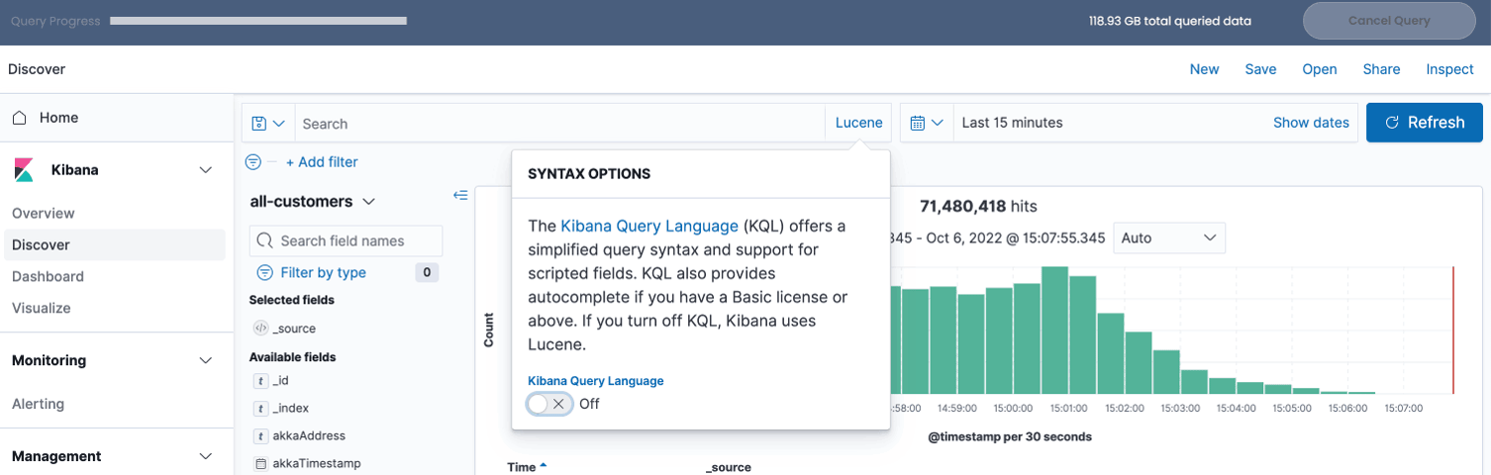Screen dimensions: 1491x475
Task: Open the calendar date quick menu
Action: 926,123
